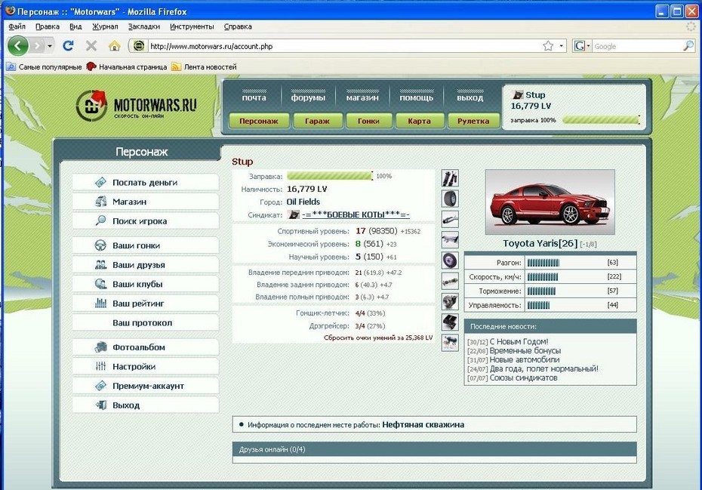The width and height of the screenshot is (702, 490).
Task: Open Ваши гонки from the sidebar
Action: point(146,245)
